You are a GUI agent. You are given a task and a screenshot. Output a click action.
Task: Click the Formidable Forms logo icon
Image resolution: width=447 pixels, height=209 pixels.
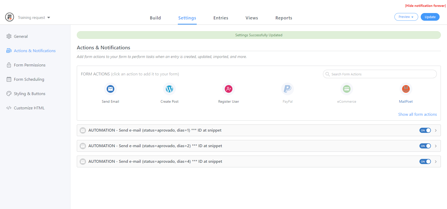9,17
